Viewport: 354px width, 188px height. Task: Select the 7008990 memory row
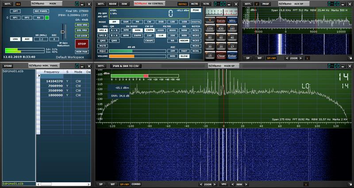65,86
